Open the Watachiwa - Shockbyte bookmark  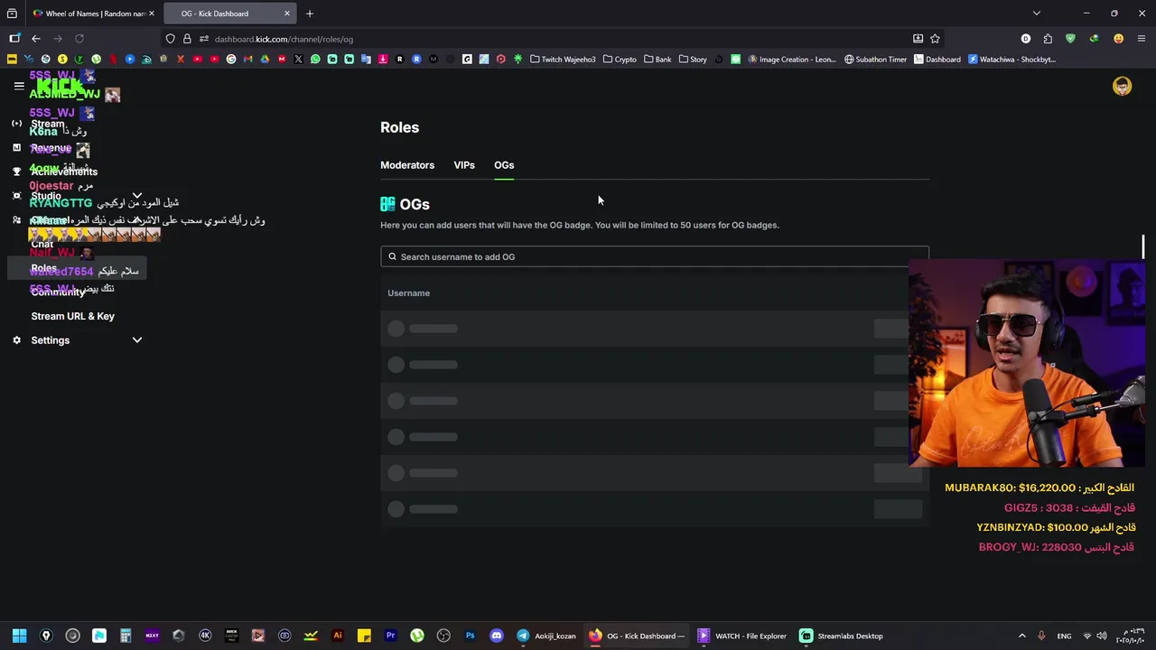[x=1011, y=60]
